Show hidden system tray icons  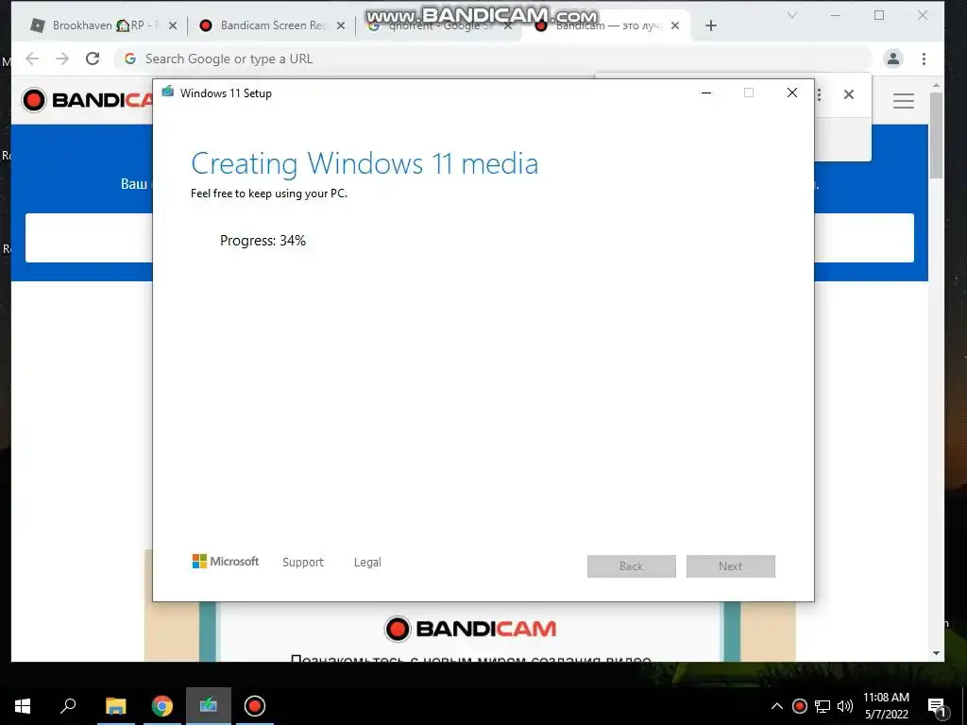(777, 706)
